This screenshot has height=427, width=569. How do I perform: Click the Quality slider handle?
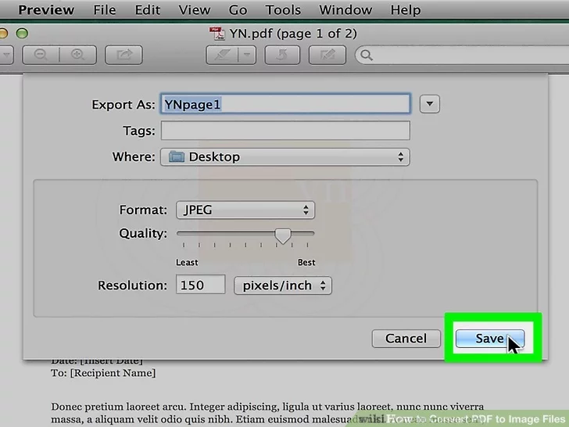tap(283, 235)
